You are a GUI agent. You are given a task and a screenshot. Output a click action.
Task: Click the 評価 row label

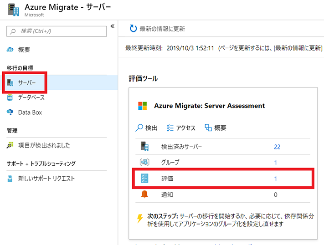point(167,179)
